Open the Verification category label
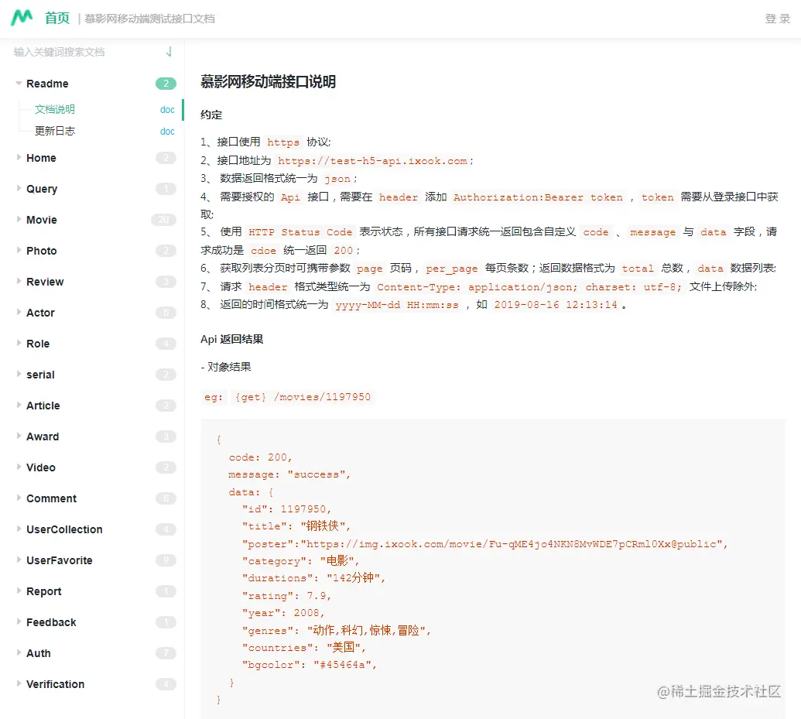801x719 pixels. pyautogui.click(x=55, y=684)
